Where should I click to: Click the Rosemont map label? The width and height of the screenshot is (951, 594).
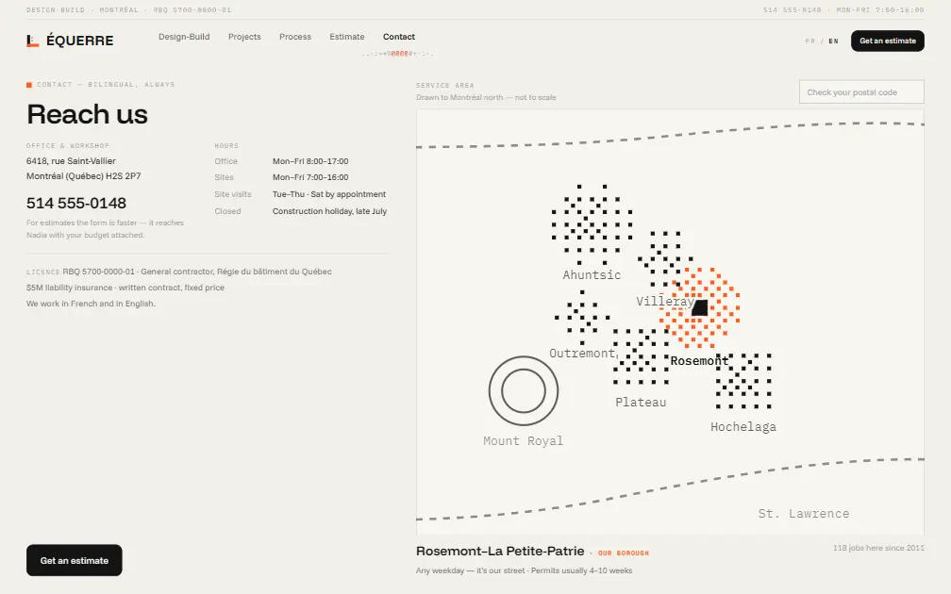(x=699, y=361)
